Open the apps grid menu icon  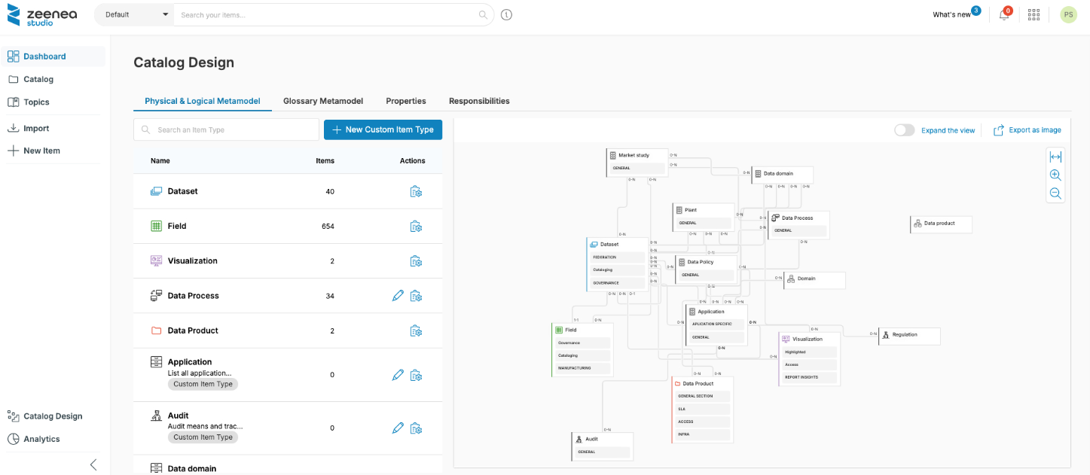click(x=1034, y=15)
